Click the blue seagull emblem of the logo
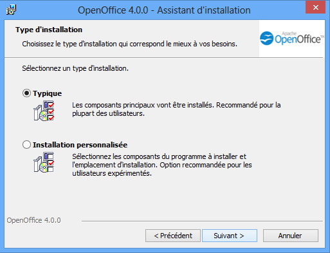 [x=266, y=38]
